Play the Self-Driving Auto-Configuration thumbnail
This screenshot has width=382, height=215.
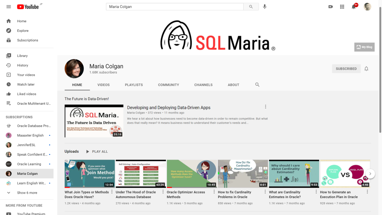141,174
